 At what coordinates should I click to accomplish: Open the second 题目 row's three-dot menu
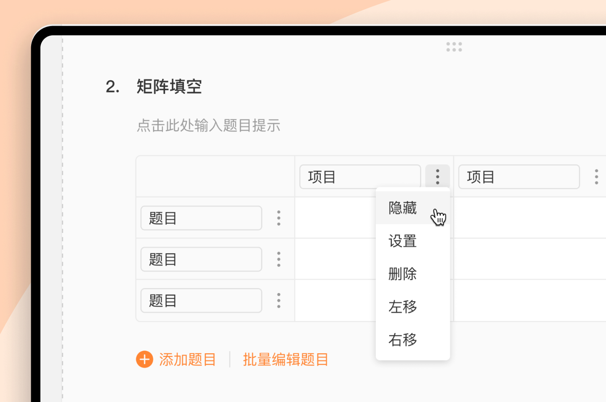[x=279, y=259]
